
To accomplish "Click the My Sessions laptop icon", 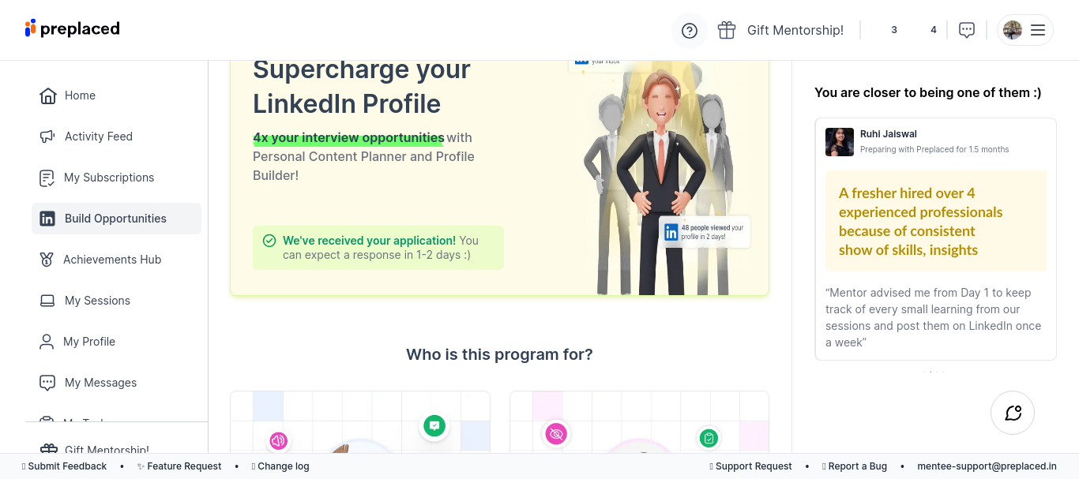I will (x=48, y=301).
